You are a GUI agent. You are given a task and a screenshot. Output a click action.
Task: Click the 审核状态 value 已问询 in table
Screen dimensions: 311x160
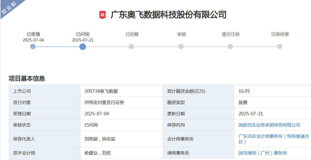(x=91, y=125)
